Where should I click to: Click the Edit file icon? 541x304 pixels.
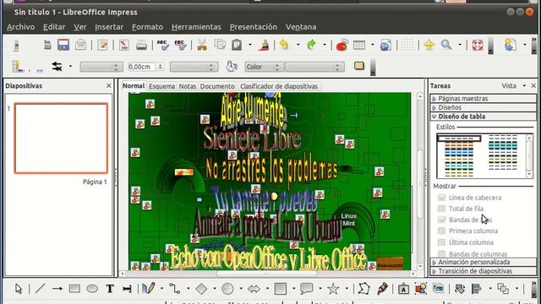(102, 45)
